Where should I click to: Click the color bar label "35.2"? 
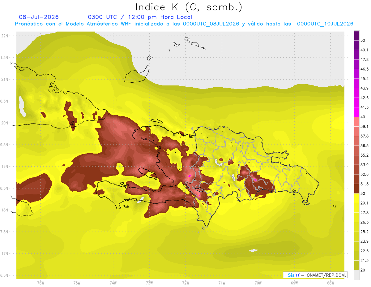365,155
